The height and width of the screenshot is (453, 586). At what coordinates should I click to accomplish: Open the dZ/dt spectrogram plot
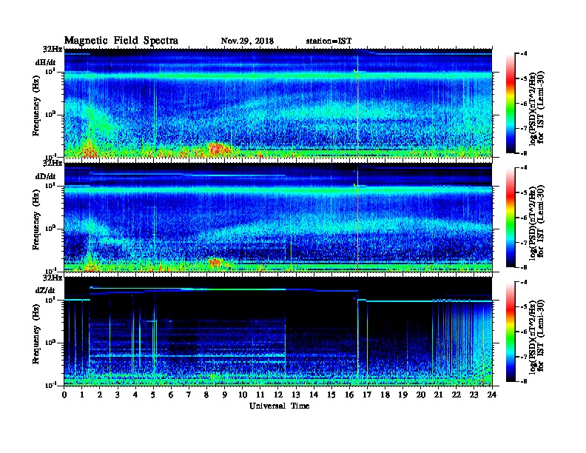(278, 332)
